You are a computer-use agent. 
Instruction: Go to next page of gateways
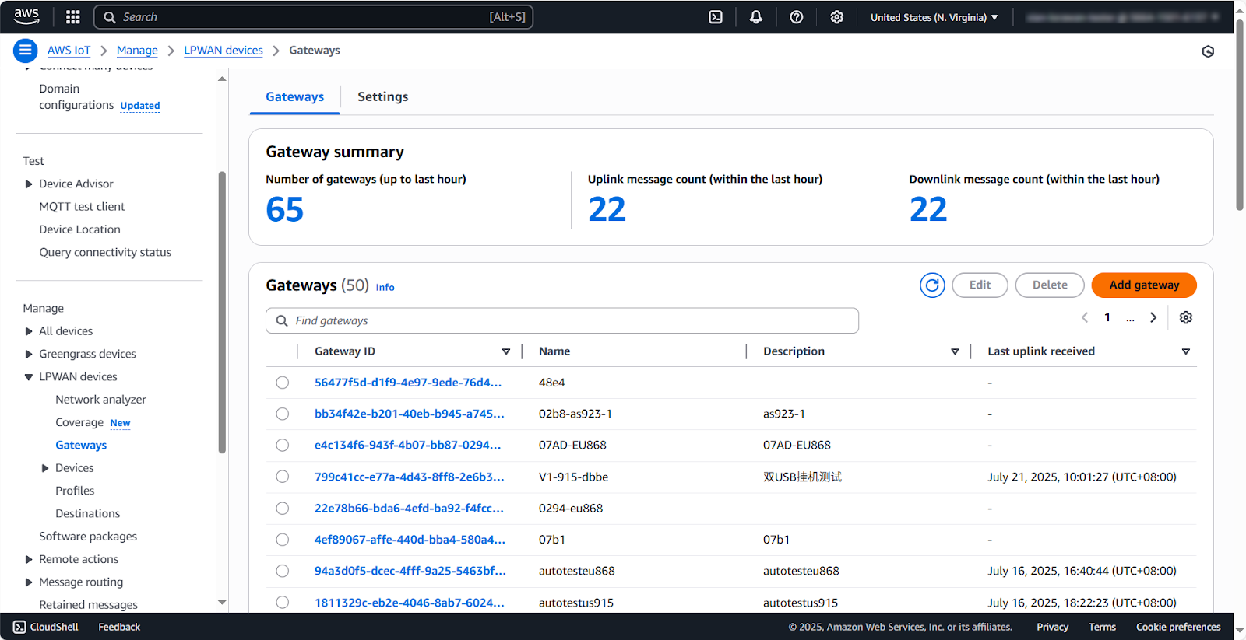coord(1153,317)
